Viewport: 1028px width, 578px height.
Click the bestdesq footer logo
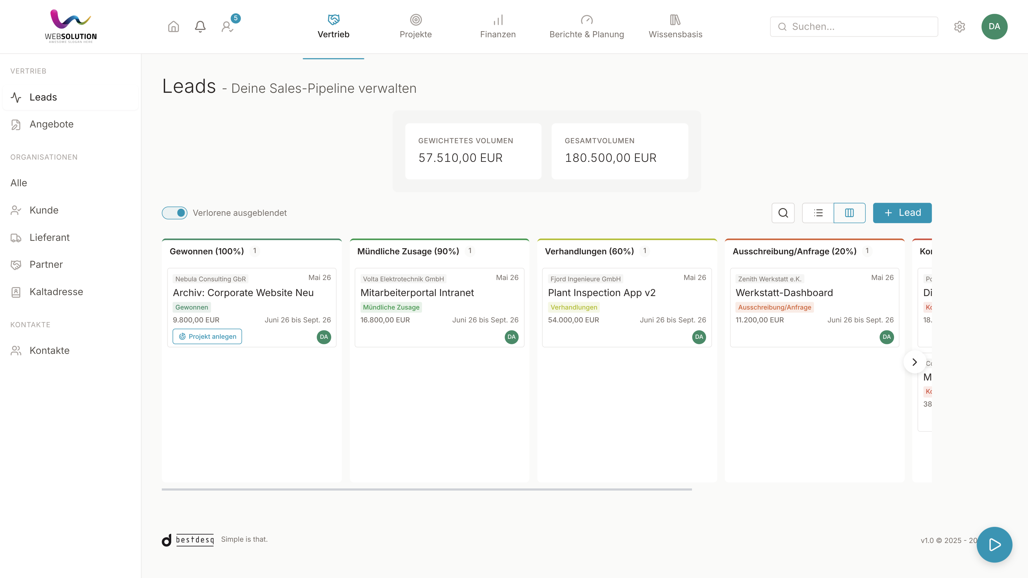(188, 540)
